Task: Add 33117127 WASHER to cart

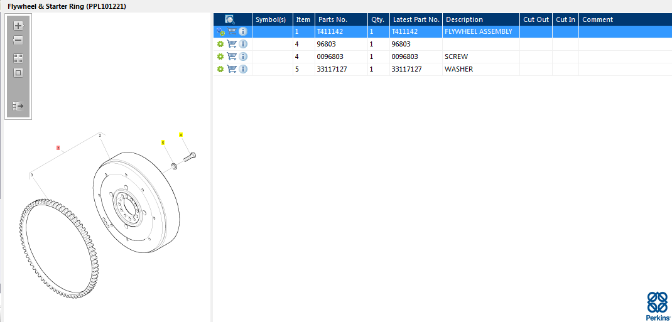Action: click(x=232, y=68)
